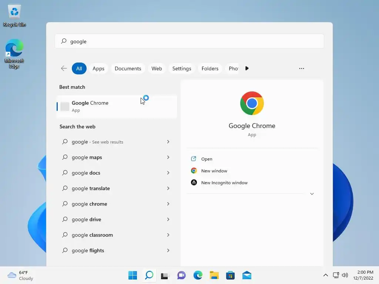379x284 pixels.
Task: Select the 'google maps' web suggestion
Action: click(117, 157)
